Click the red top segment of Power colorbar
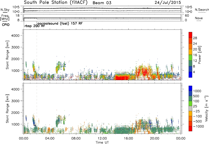The width and height of the screenshot is (209, 144). 190,35
